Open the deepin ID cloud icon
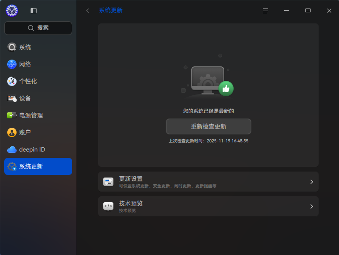Screen dimensions: 339x255 click(x=11, y=149)
